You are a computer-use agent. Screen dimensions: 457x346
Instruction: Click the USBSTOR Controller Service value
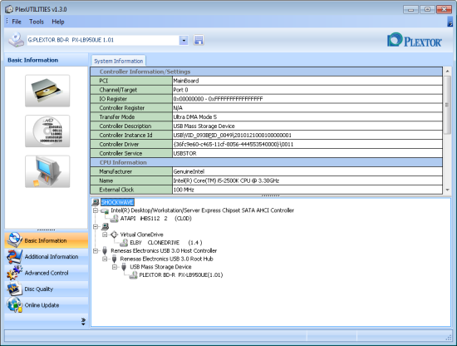tap(307, 153)
